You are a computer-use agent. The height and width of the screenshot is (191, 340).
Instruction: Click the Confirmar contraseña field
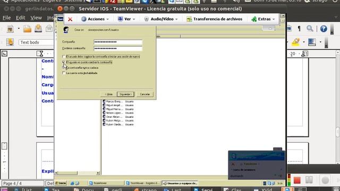[118, 48]
